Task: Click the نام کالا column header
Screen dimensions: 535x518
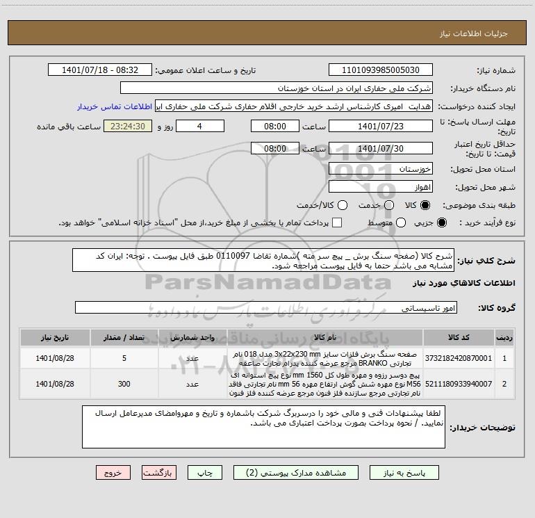Action: pos(324,337)
